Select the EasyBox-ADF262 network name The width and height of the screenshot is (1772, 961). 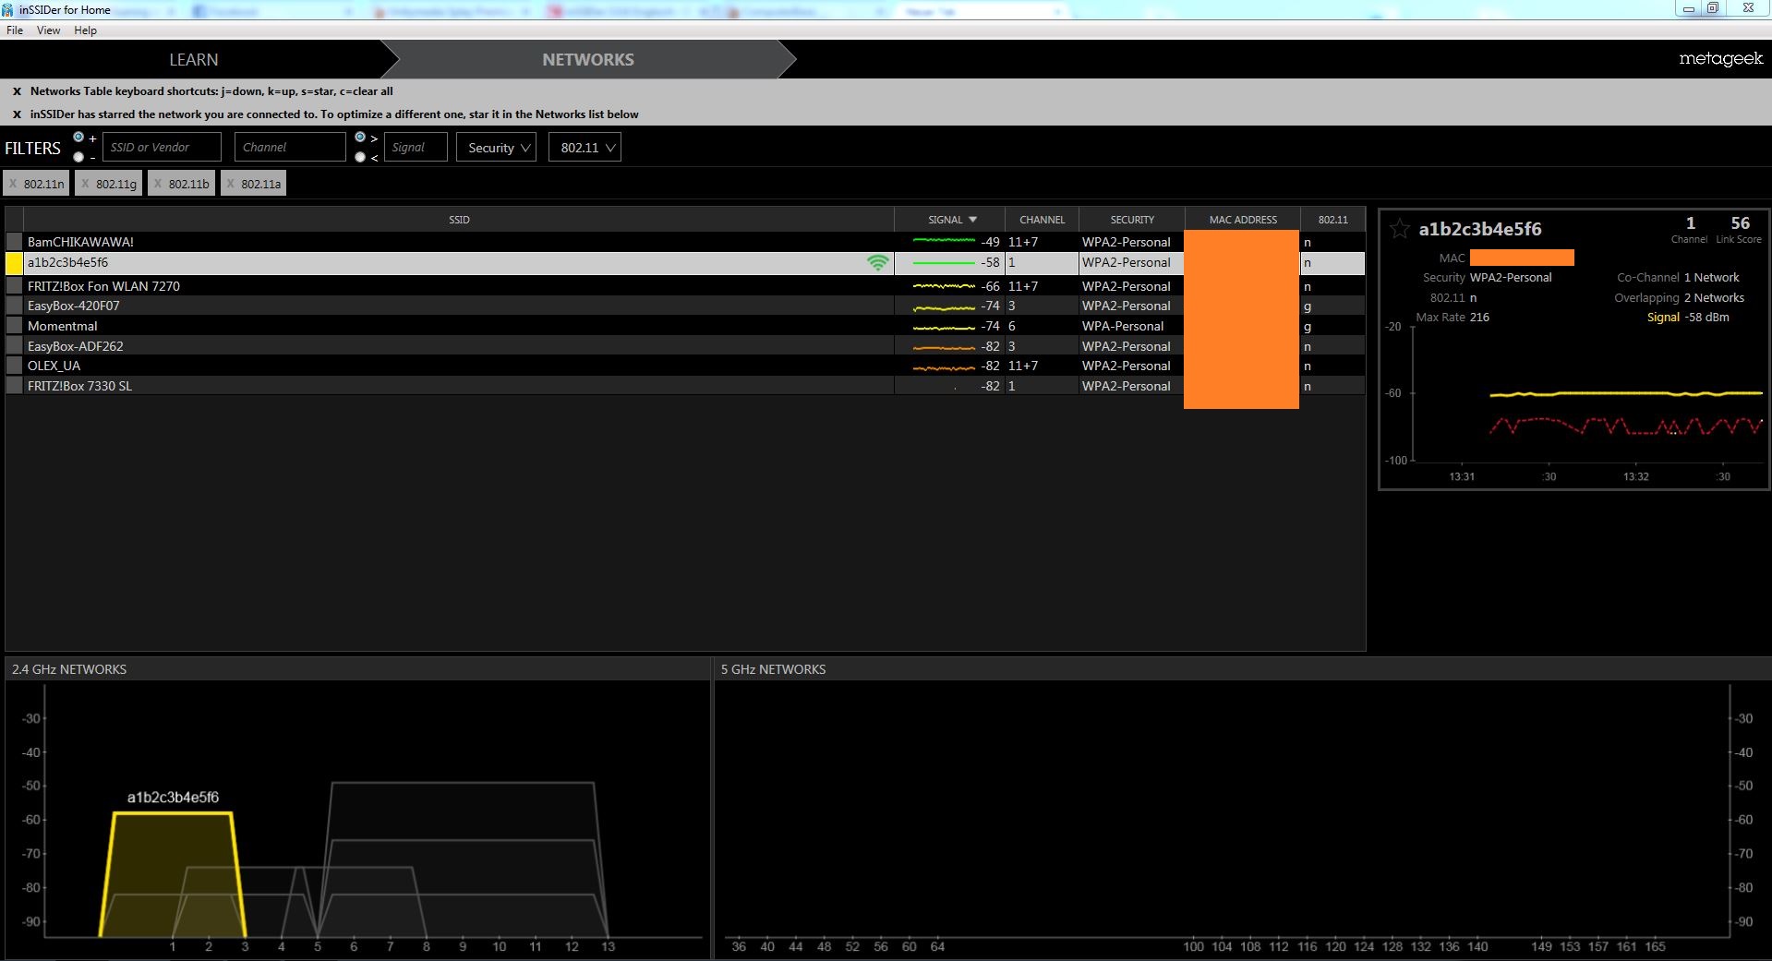tap(76, 346)
